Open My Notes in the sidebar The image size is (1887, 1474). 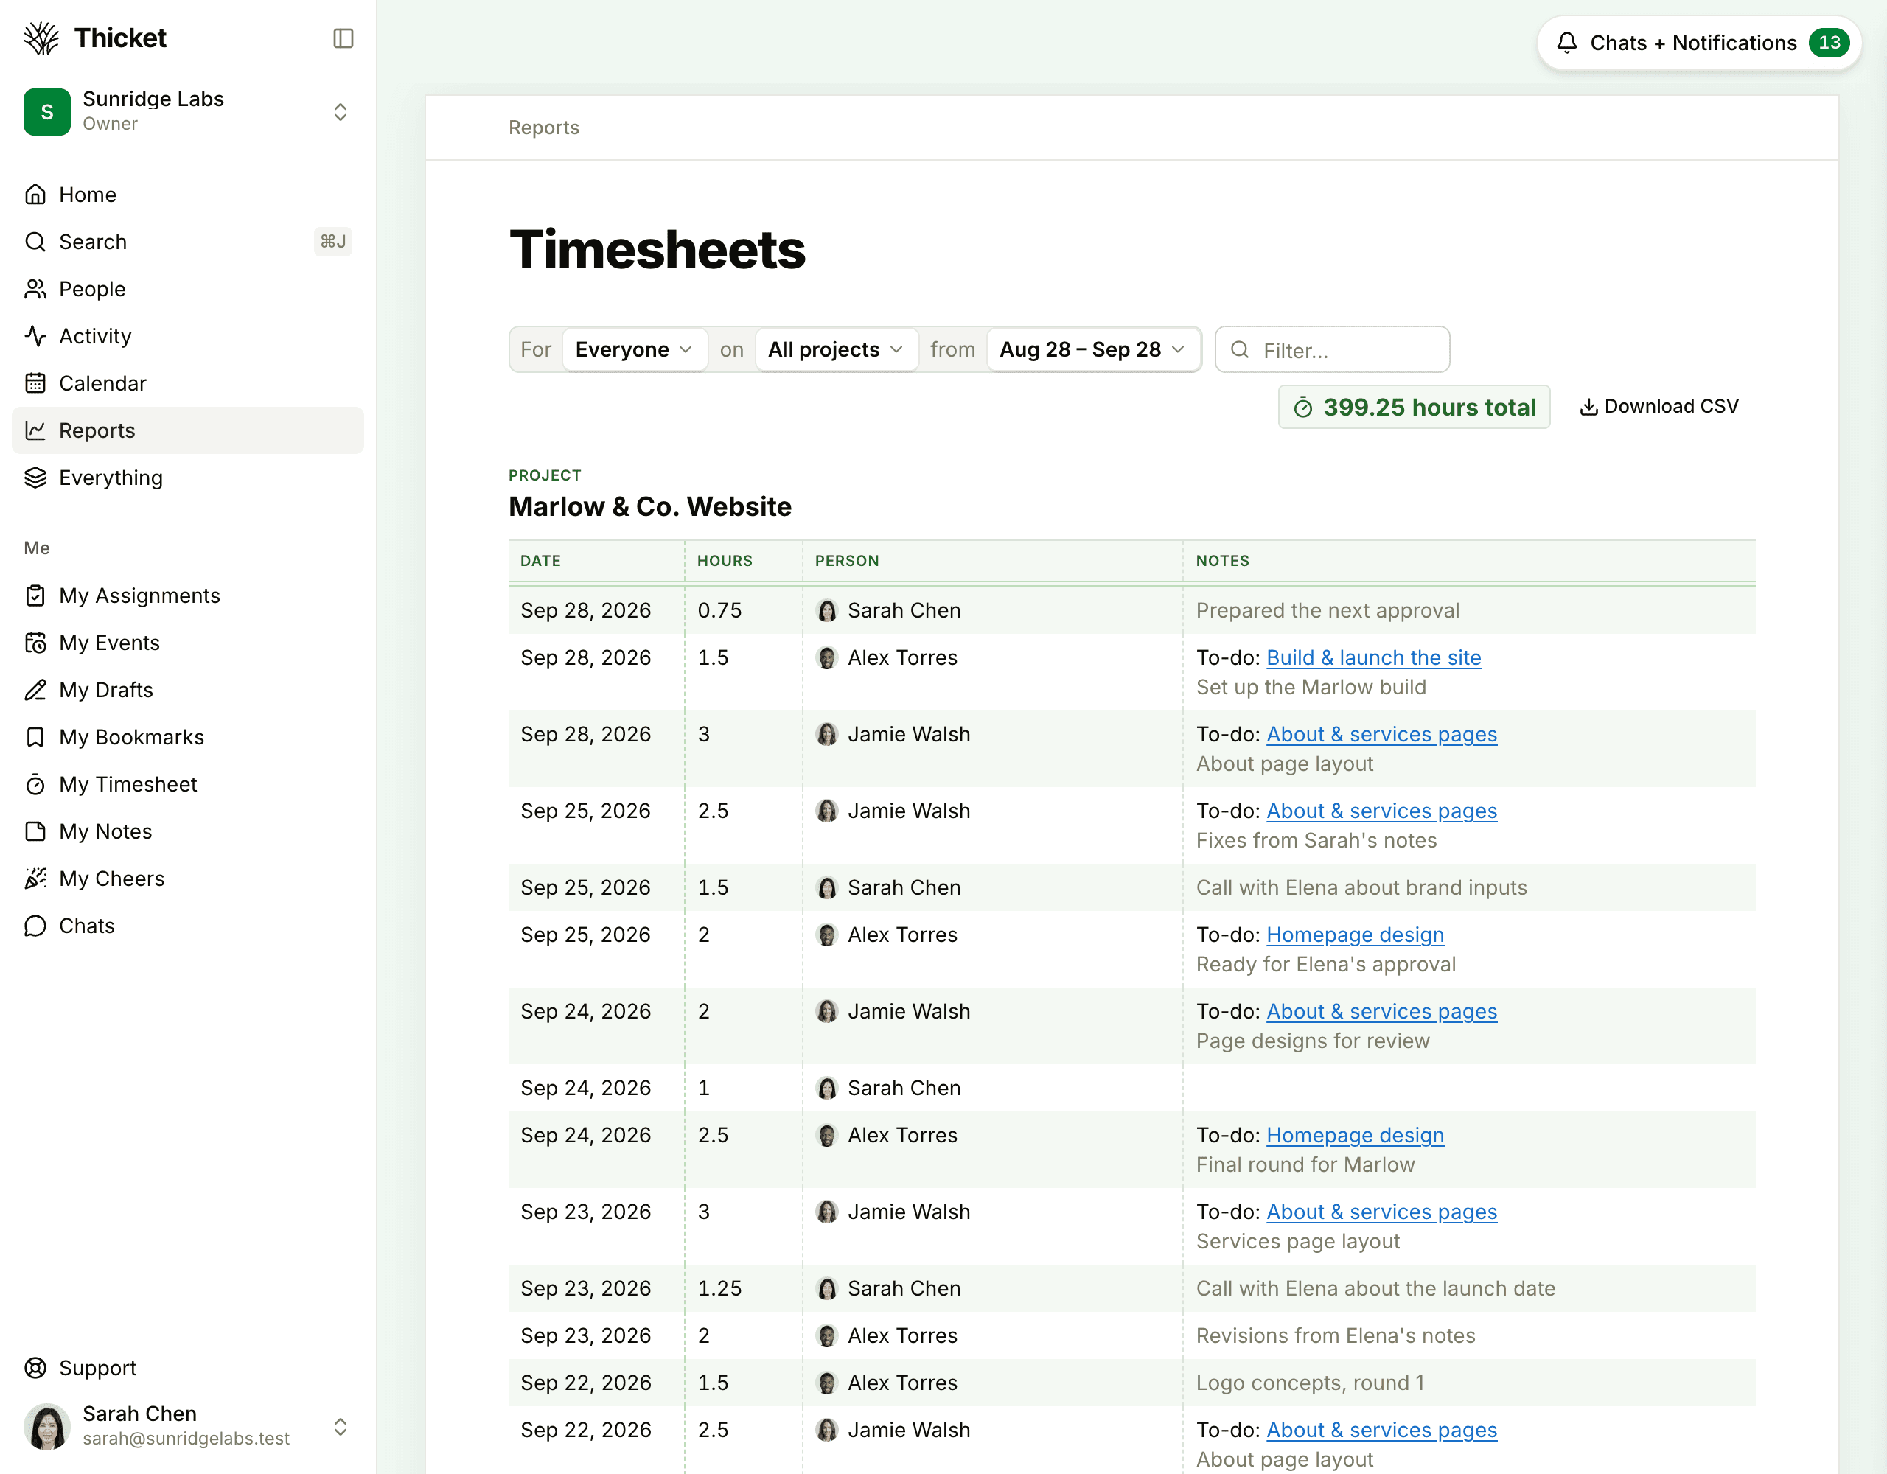point(189,831)
